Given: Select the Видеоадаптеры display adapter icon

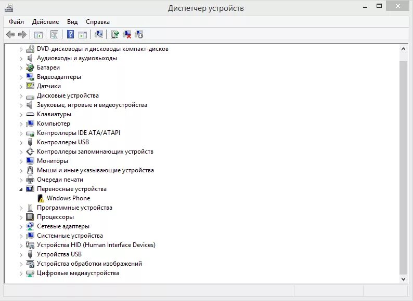Looking at the screenshot, I should (30, 77).
